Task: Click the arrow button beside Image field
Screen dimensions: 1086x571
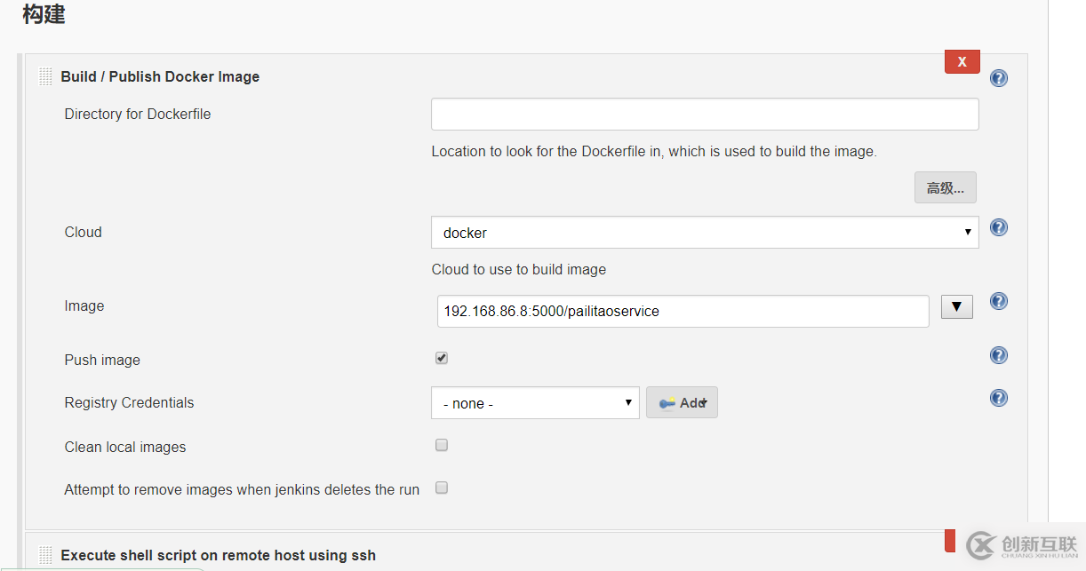Action: click(x=956, y=307)
